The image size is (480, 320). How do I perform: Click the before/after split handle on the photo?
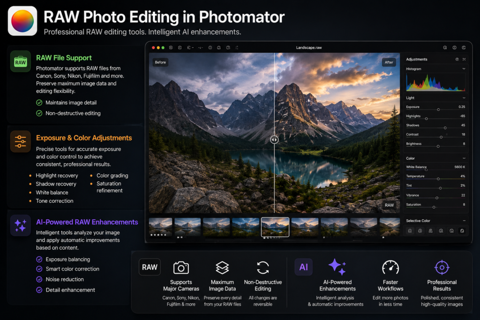pyautogui.click(x=274, y=140)
